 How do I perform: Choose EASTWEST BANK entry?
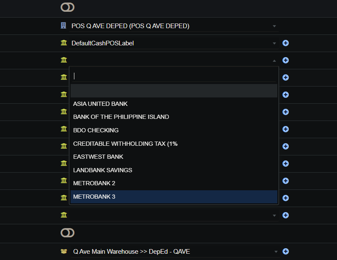98,157
